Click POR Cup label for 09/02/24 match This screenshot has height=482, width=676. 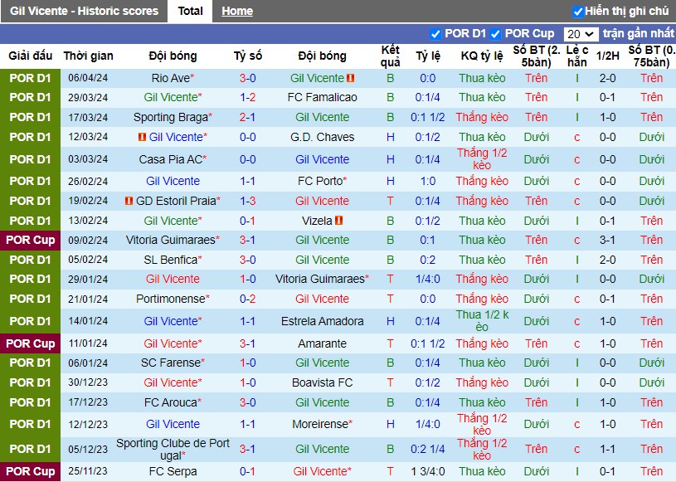pyautogui.click(x=30, y=240)
